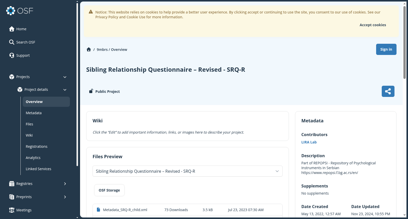Collapse the Project details chevron
408x219 pixels.
(x=65, y=90)
